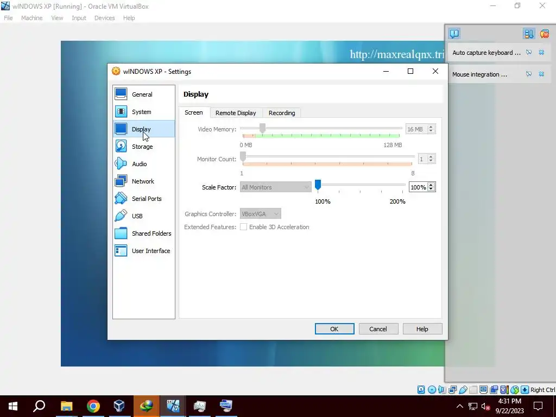This screenshot has width=556, height=417.
Task: Open Google Chrome from the taskbar
Action: point(93,406)
